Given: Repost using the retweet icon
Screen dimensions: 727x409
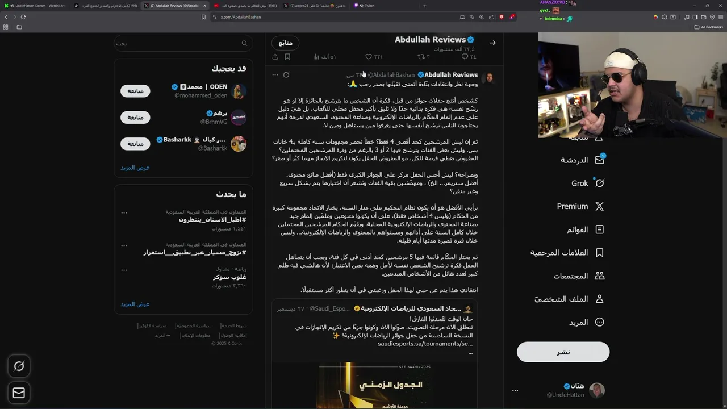Looking at the screenshot, I should point(423,57).
